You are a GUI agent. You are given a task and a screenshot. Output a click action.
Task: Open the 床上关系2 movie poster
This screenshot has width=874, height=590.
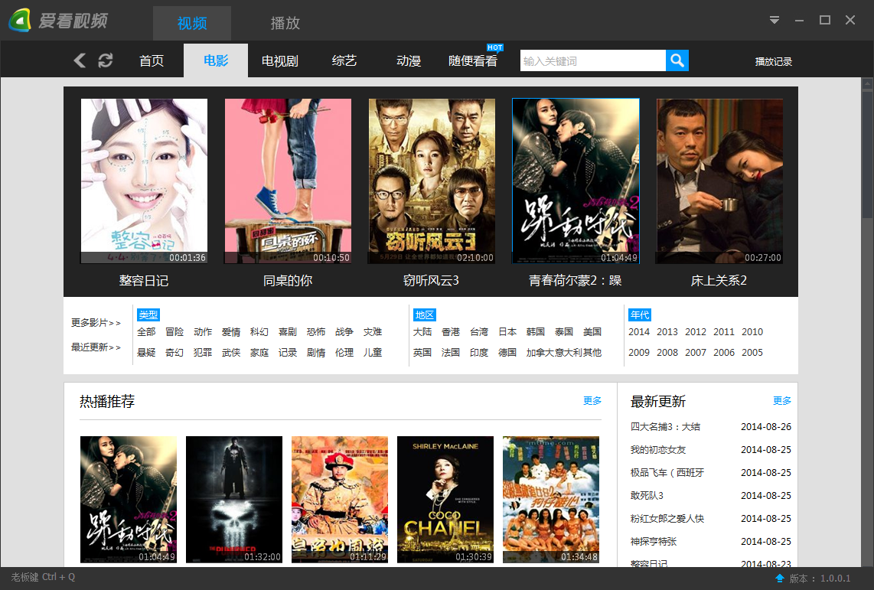[719, 181]
